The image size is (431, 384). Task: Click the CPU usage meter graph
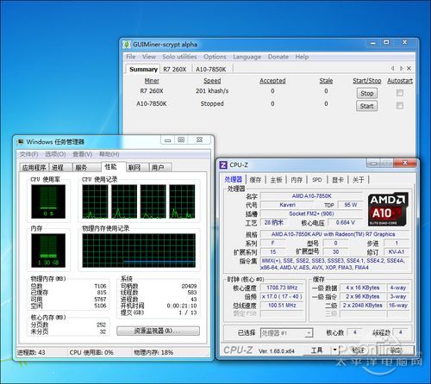pos(48,201)
